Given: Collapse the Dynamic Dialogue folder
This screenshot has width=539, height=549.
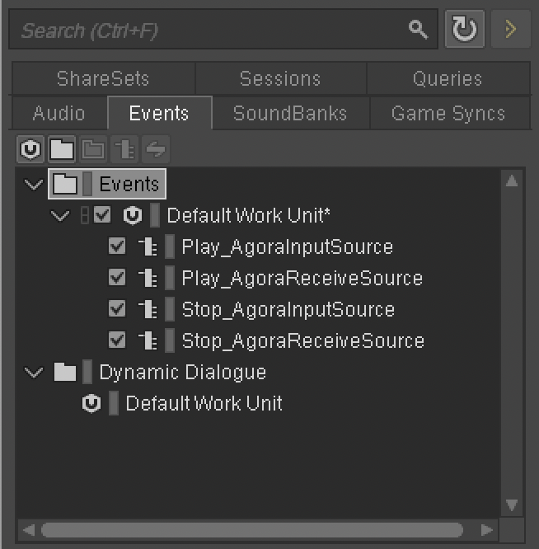Looking at the screenshot, I should click(34, 373).
